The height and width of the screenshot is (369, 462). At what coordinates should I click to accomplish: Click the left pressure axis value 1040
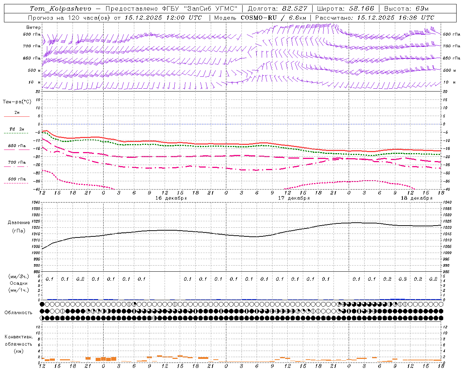click(x=36, y=203)
